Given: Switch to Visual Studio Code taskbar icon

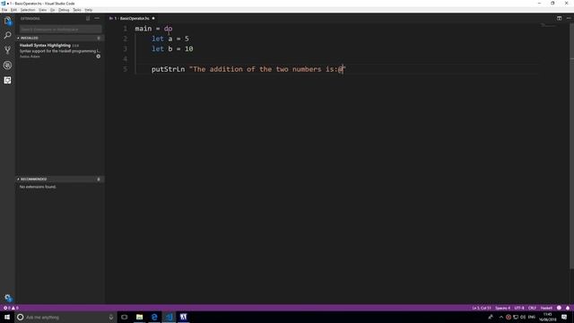Looking at the screenshot, I should tap(169, 317).
